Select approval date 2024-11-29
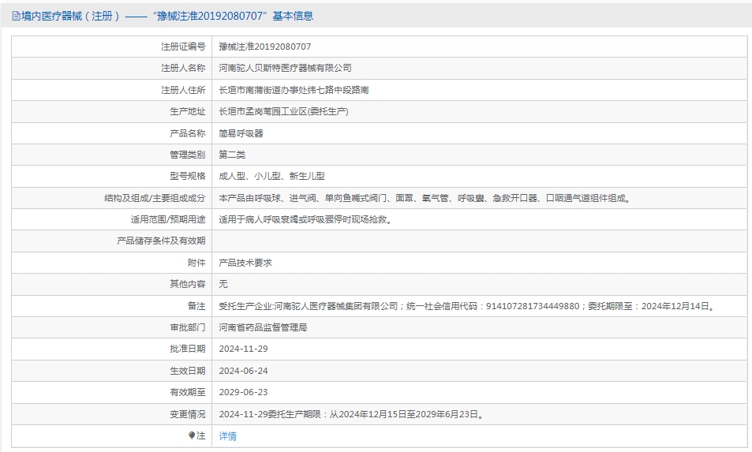 [243, 349]
